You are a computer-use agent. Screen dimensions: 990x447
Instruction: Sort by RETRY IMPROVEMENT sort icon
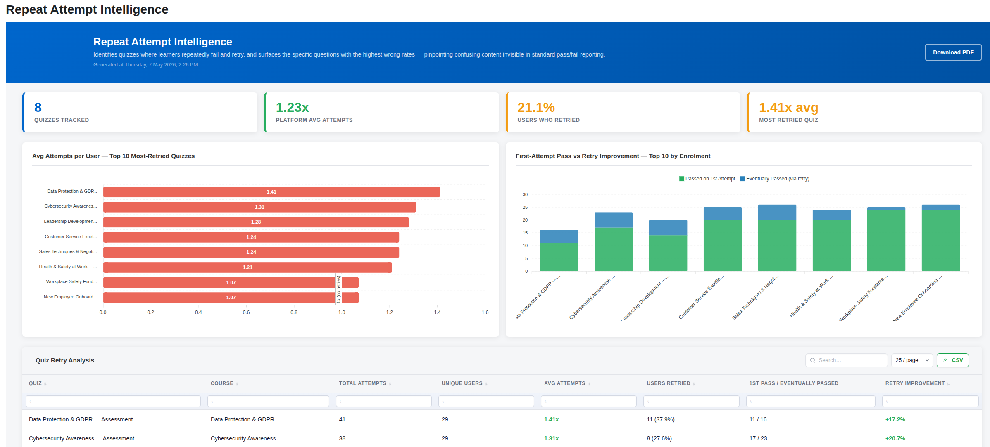948,384
